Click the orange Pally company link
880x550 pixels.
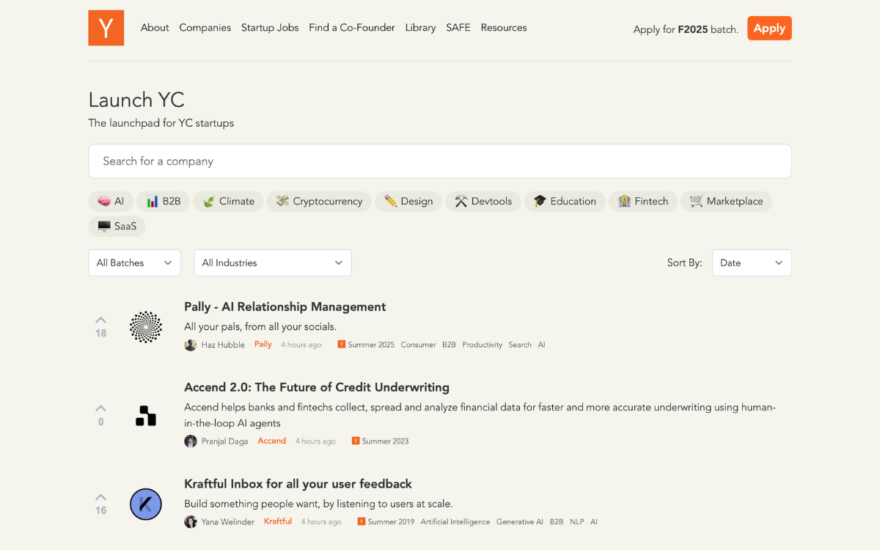coord(263,345)
